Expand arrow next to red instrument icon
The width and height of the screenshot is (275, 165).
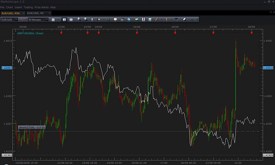pos(26,20)
